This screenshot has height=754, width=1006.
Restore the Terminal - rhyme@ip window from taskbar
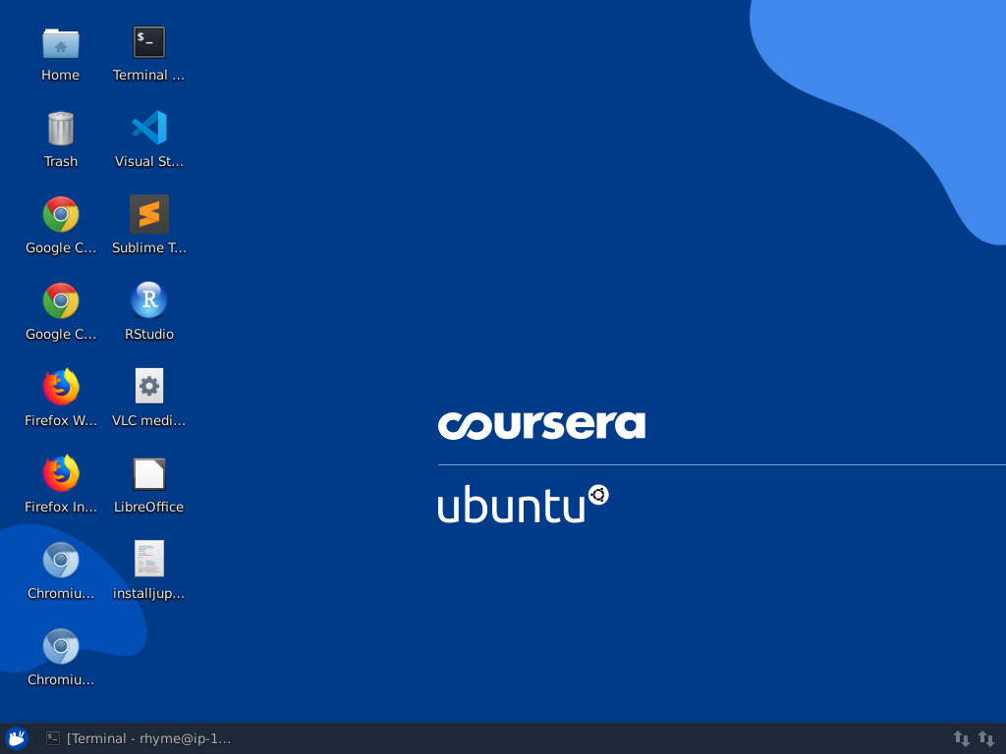(x=139, y=738)
